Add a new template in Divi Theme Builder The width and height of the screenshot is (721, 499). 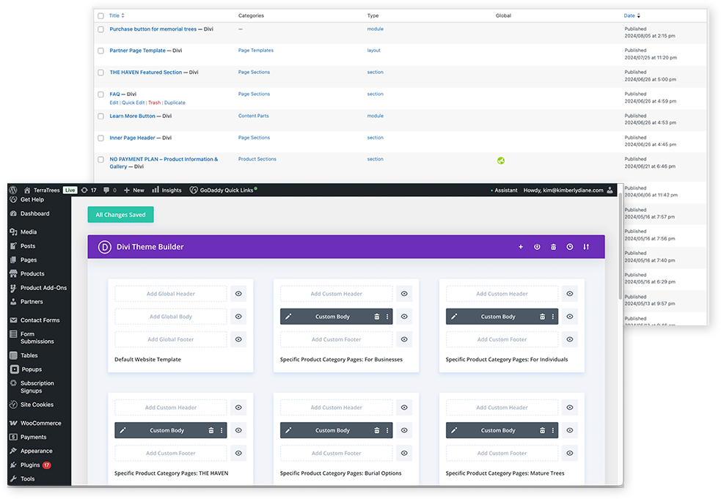(x=520, y=247)
